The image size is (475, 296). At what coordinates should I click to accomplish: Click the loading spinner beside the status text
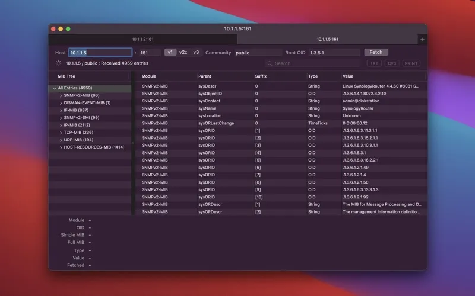coord(58,63)
